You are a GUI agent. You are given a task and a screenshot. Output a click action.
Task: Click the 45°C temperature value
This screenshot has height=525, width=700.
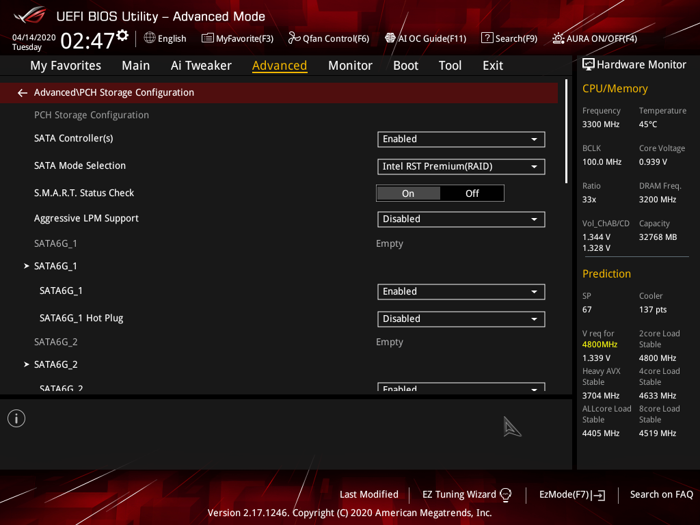[x=648, y=124]
